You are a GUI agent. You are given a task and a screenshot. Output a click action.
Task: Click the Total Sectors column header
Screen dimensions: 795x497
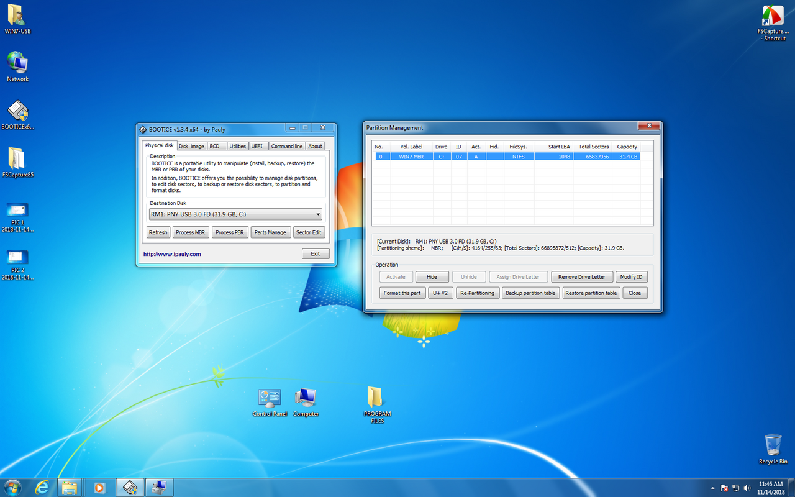593,147
